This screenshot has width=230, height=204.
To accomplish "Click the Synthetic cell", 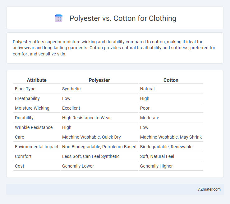I will (71, 89).
